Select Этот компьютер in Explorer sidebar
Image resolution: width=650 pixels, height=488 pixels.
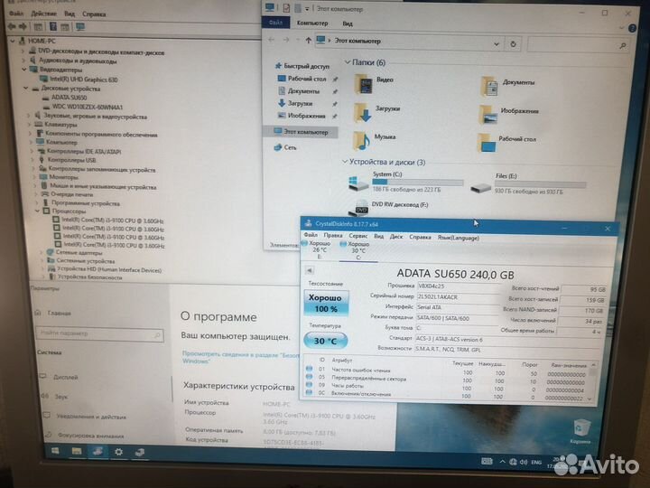pyautogui.click(x=301, y=132)
